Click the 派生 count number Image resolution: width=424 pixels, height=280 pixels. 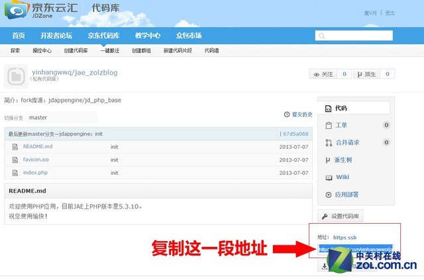[388, 74]
